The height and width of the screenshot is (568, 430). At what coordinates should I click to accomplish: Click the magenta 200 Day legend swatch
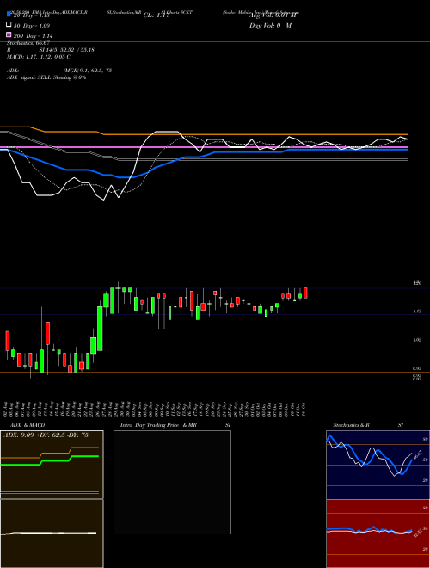coord(9,34)
